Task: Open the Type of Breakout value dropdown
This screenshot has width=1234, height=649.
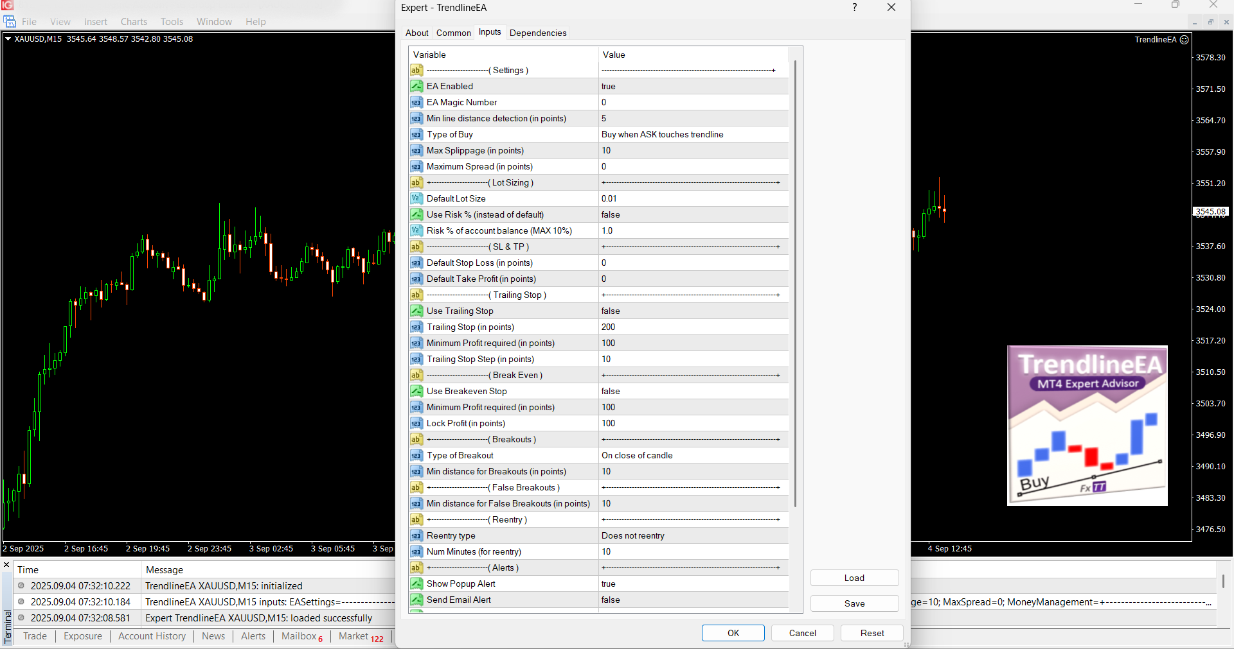Action: (x=693, y=455)
